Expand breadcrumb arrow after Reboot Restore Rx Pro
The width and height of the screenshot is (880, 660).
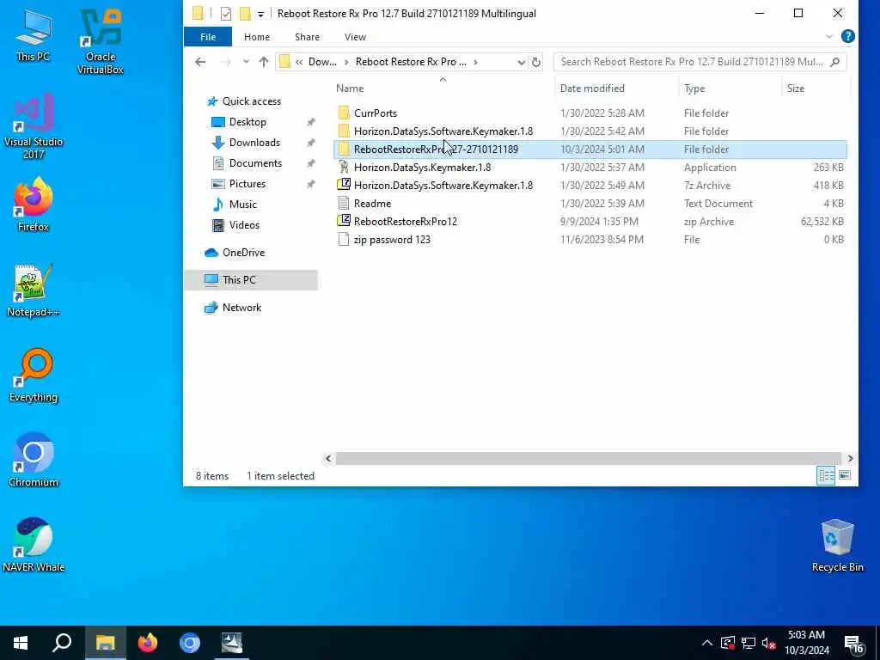click(475, 62)
